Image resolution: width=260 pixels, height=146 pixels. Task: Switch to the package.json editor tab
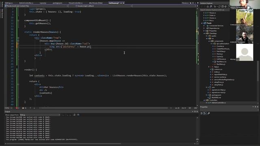click(57, 3)
